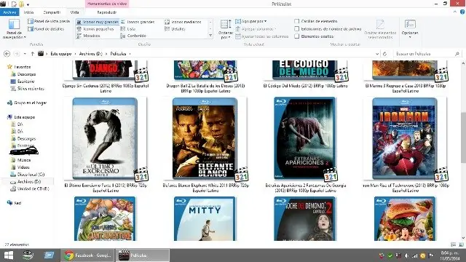Open the Windows Start button
466x262 pixels.
(8, 255)
